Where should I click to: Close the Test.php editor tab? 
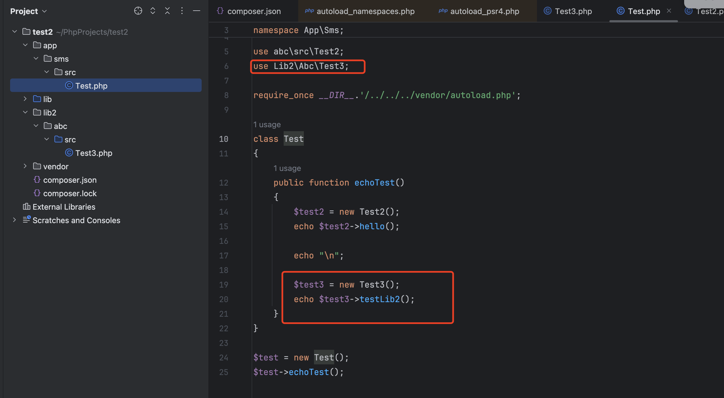(x=669, y=11)
